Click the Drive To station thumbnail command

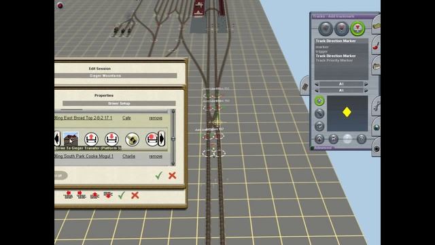tap(71, 139)
